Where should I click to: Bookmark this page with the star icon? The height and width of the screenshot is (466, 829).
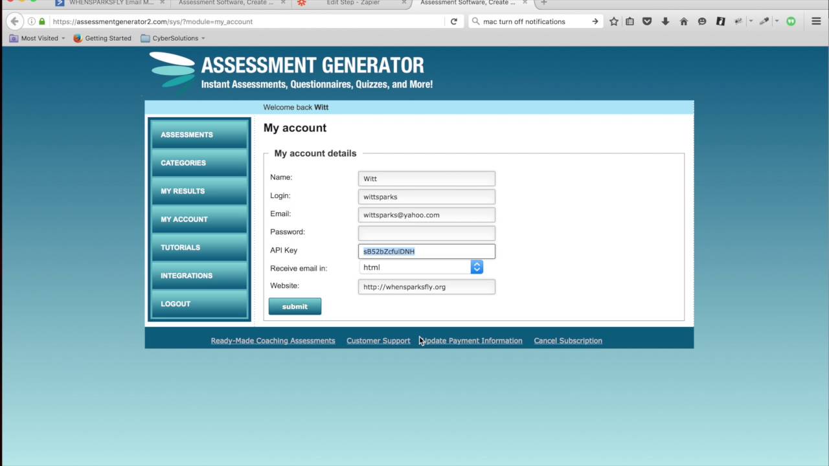pos(614,21)
